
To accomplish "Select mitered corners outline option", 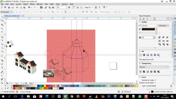I will pyautogui.click(x=159, y=37).
